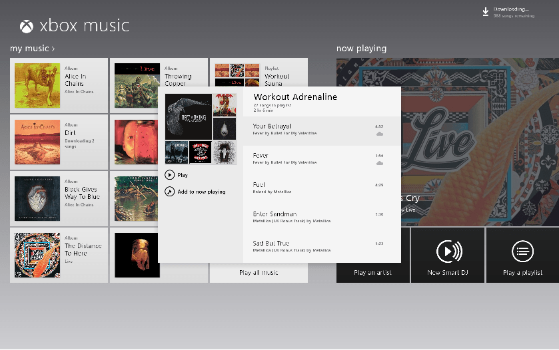Click Throwing Copper album cover

[137, 85]
